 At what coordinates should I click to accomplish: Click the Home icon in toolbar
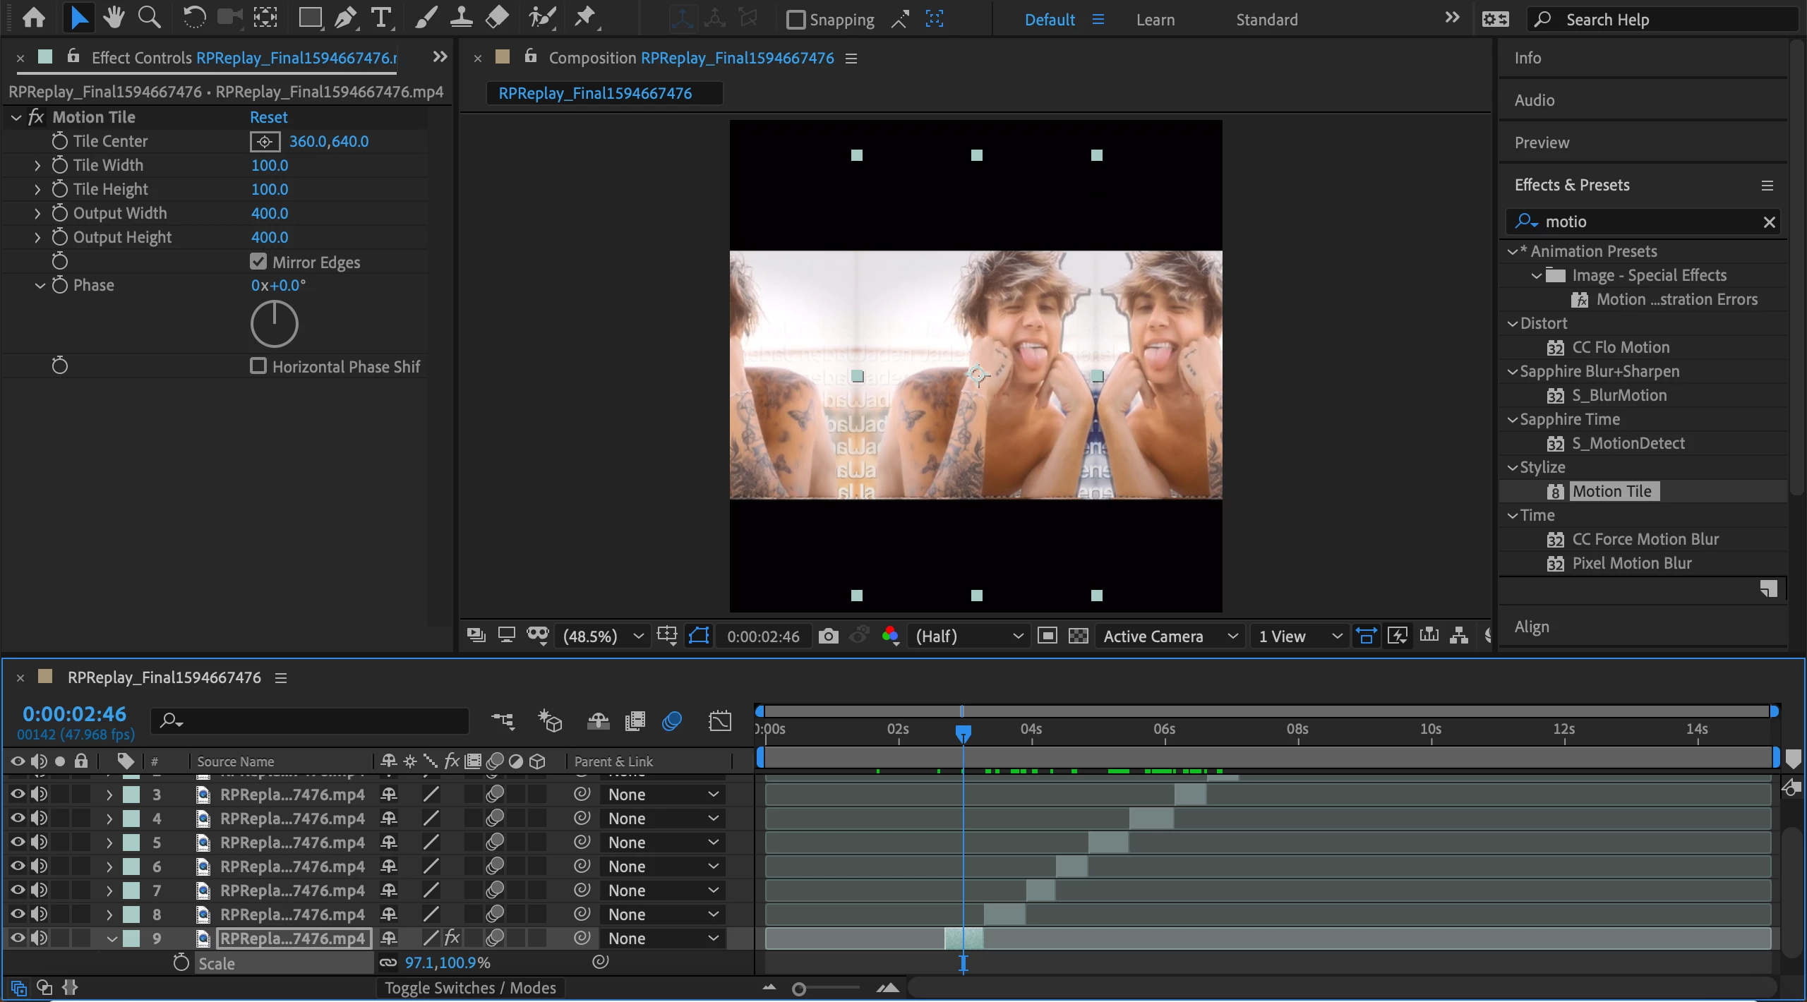[34, 18]
